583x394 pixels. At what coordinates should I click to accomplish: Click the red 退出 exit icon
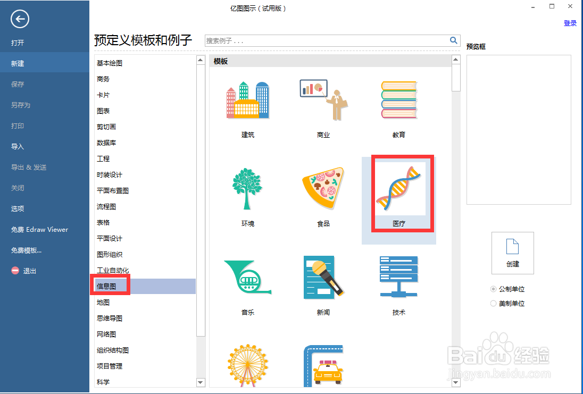(15, 271)
